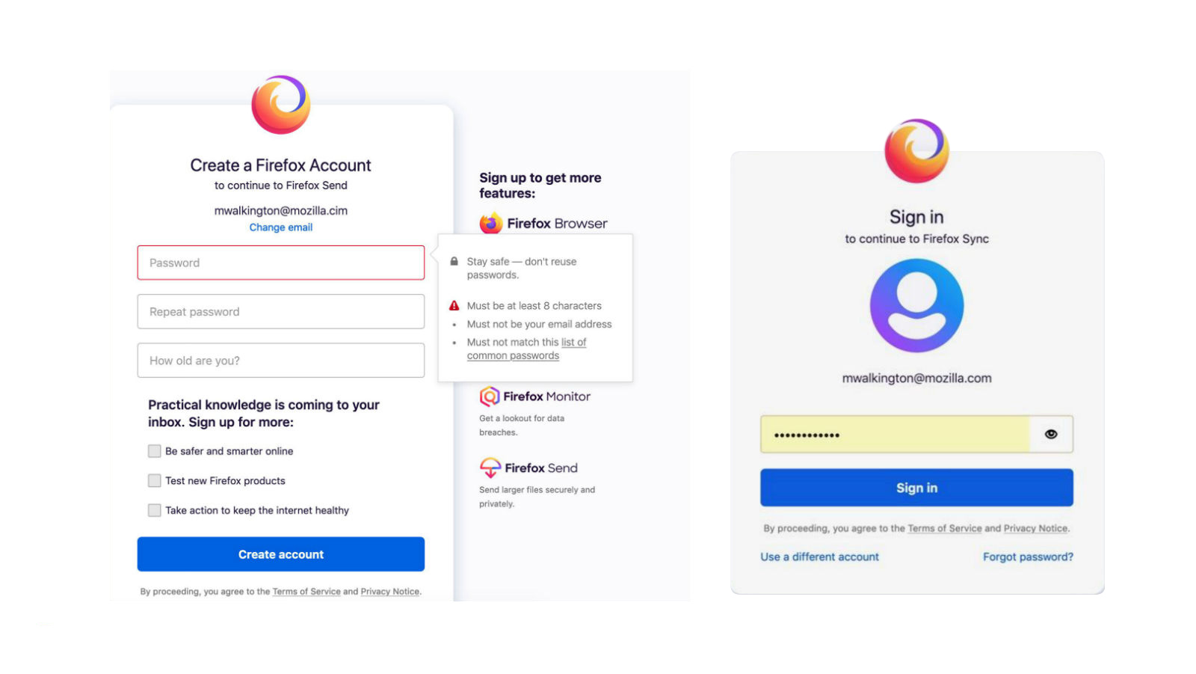The image size is (1196, 674).
Task: Open the list of common passwords link
Action: click(573, 343)
